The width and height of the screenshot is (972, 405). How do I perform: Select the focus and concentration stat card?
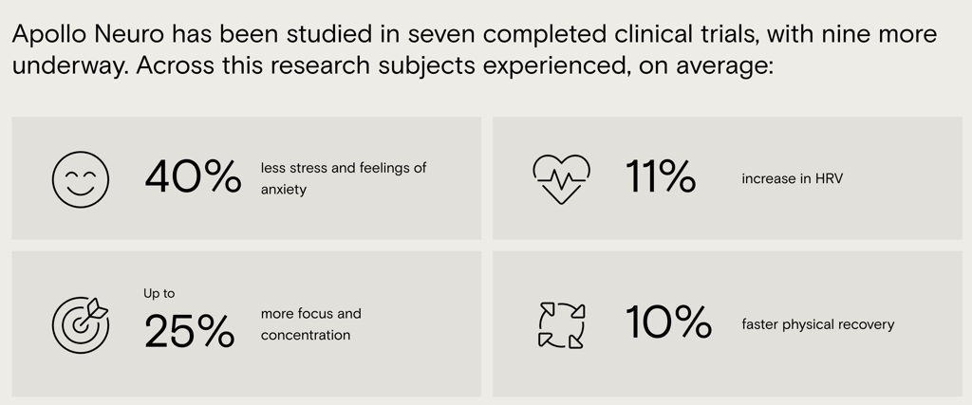point(247,323)
